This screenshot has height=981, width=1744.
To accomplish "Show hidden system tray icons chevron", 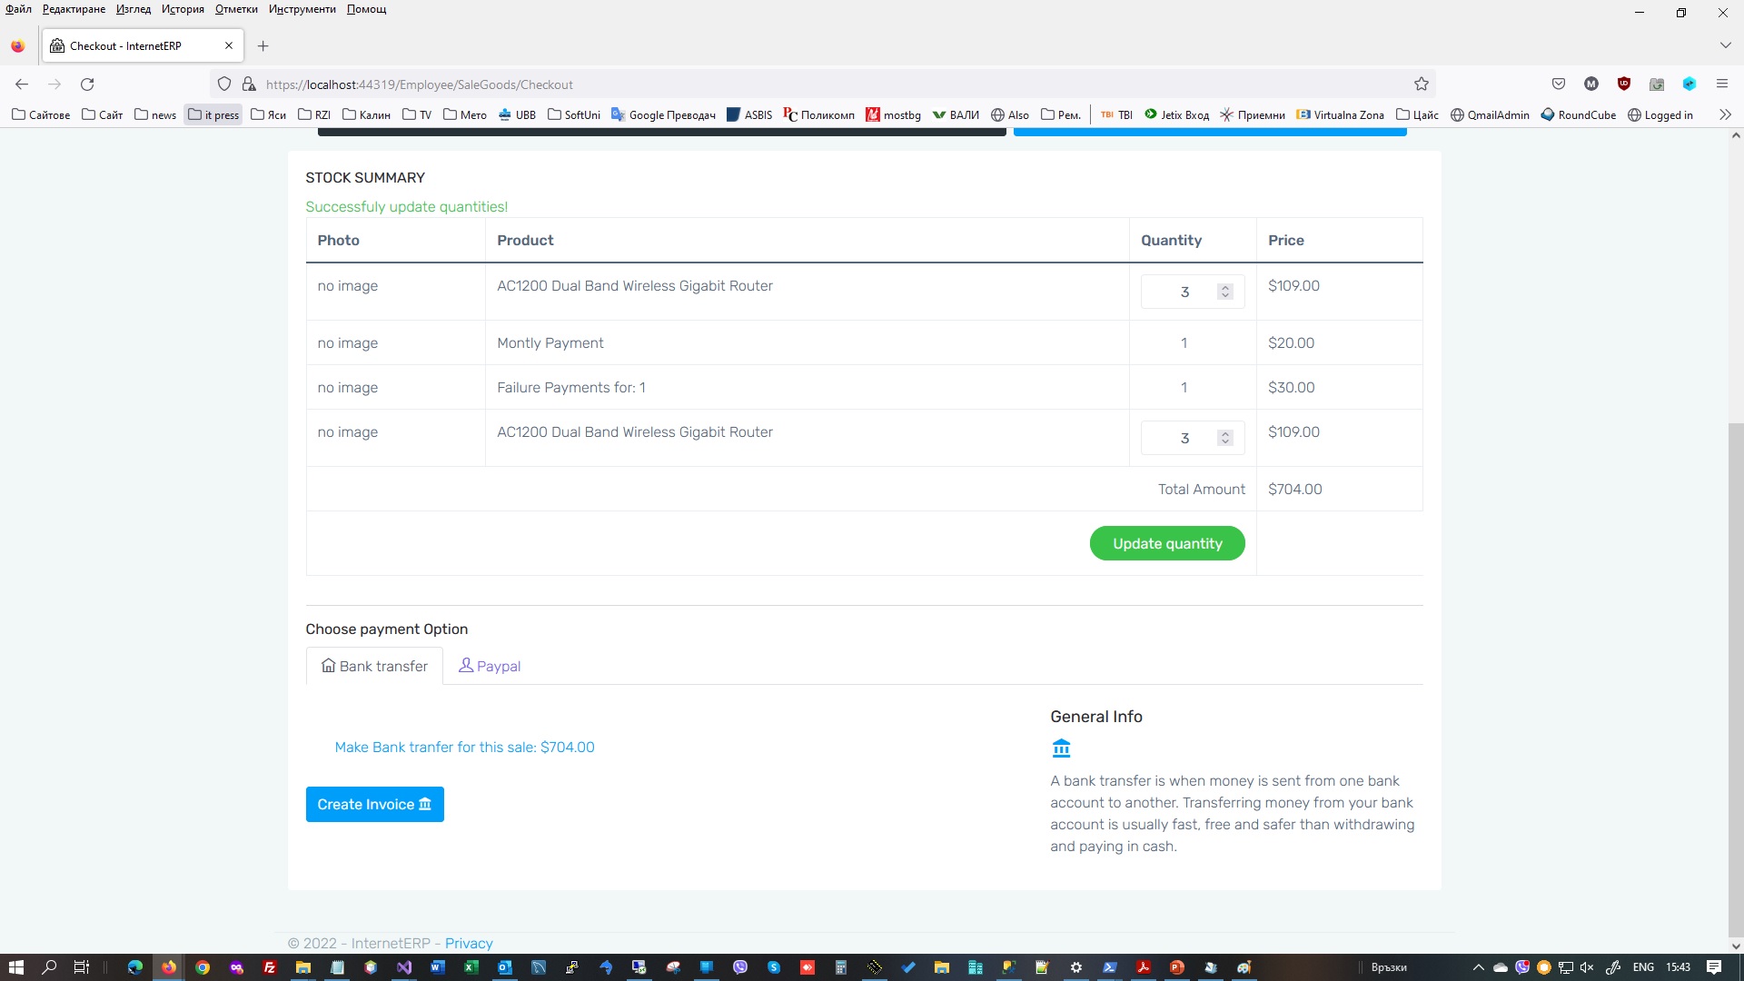I will pyautogui.click(x=1478, y=967).
